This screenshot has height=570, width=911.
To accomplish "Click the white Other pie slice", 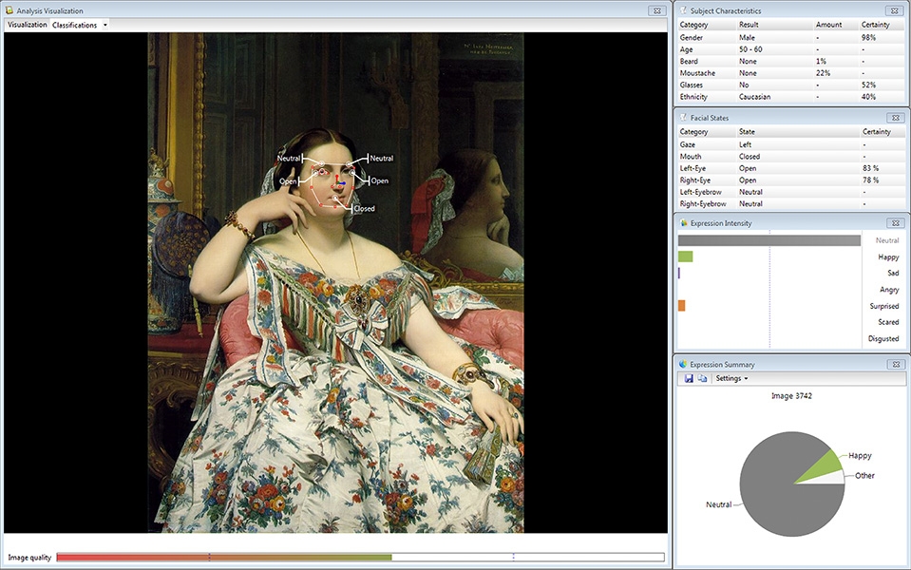I will [831, 478].
